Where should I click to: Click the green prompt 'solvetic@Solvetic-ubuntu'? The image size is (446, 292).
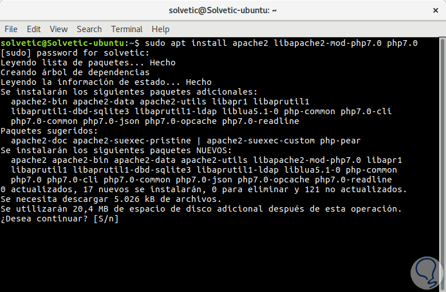pos(62,43)
